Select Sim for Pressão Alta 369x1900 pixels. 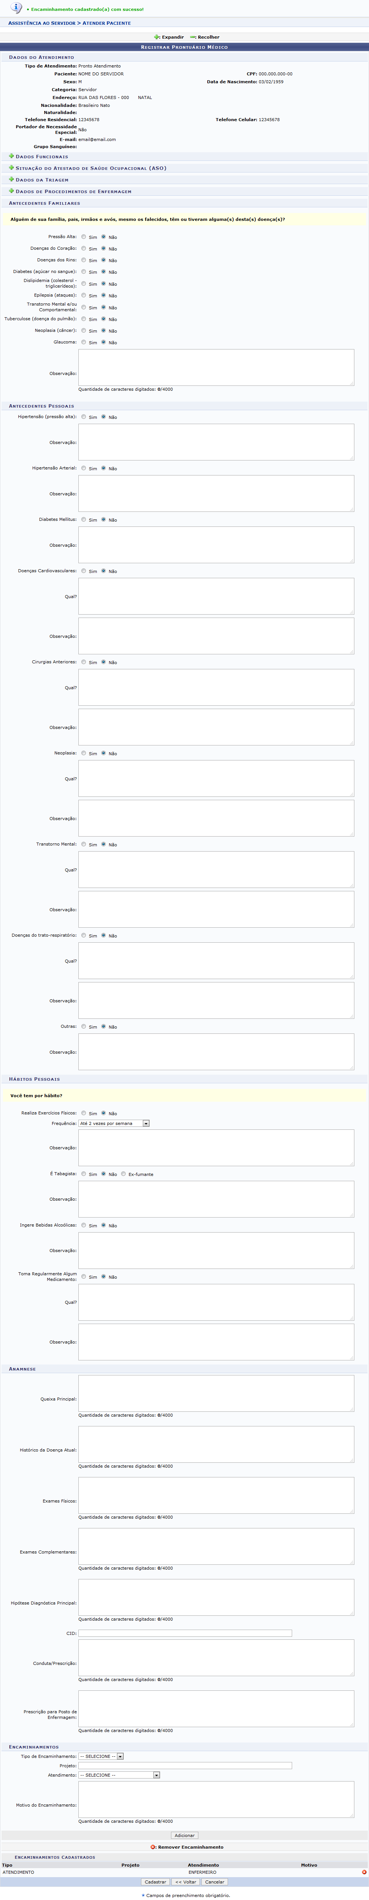pyautogui.click(x=83, y=237)
